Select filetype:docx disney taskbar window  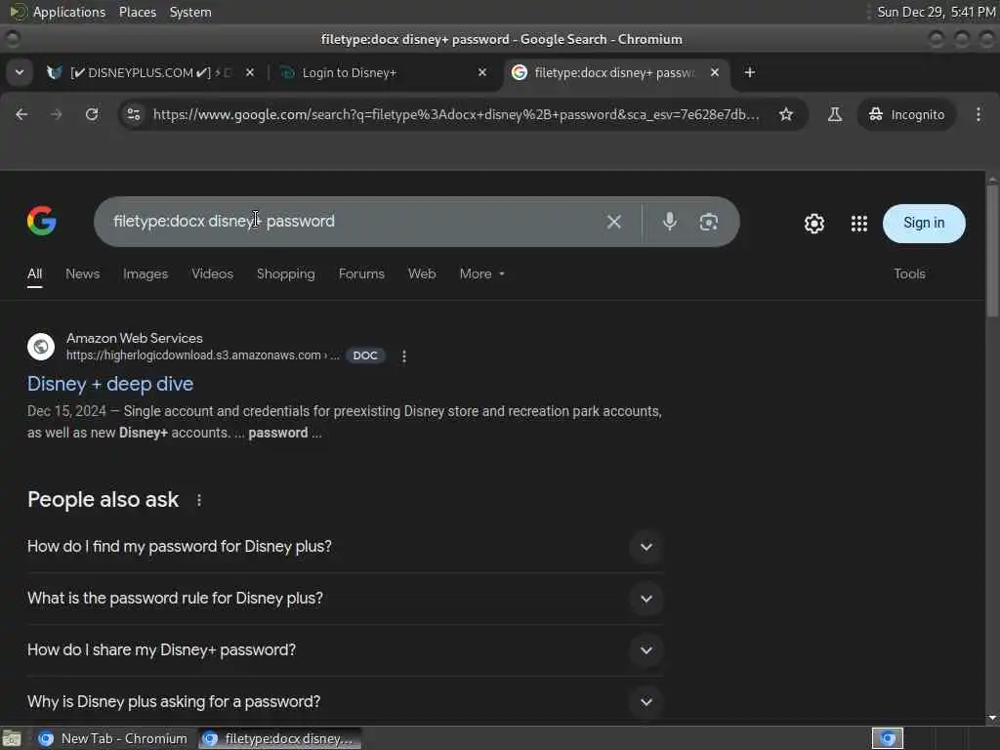tap(278, 738)
